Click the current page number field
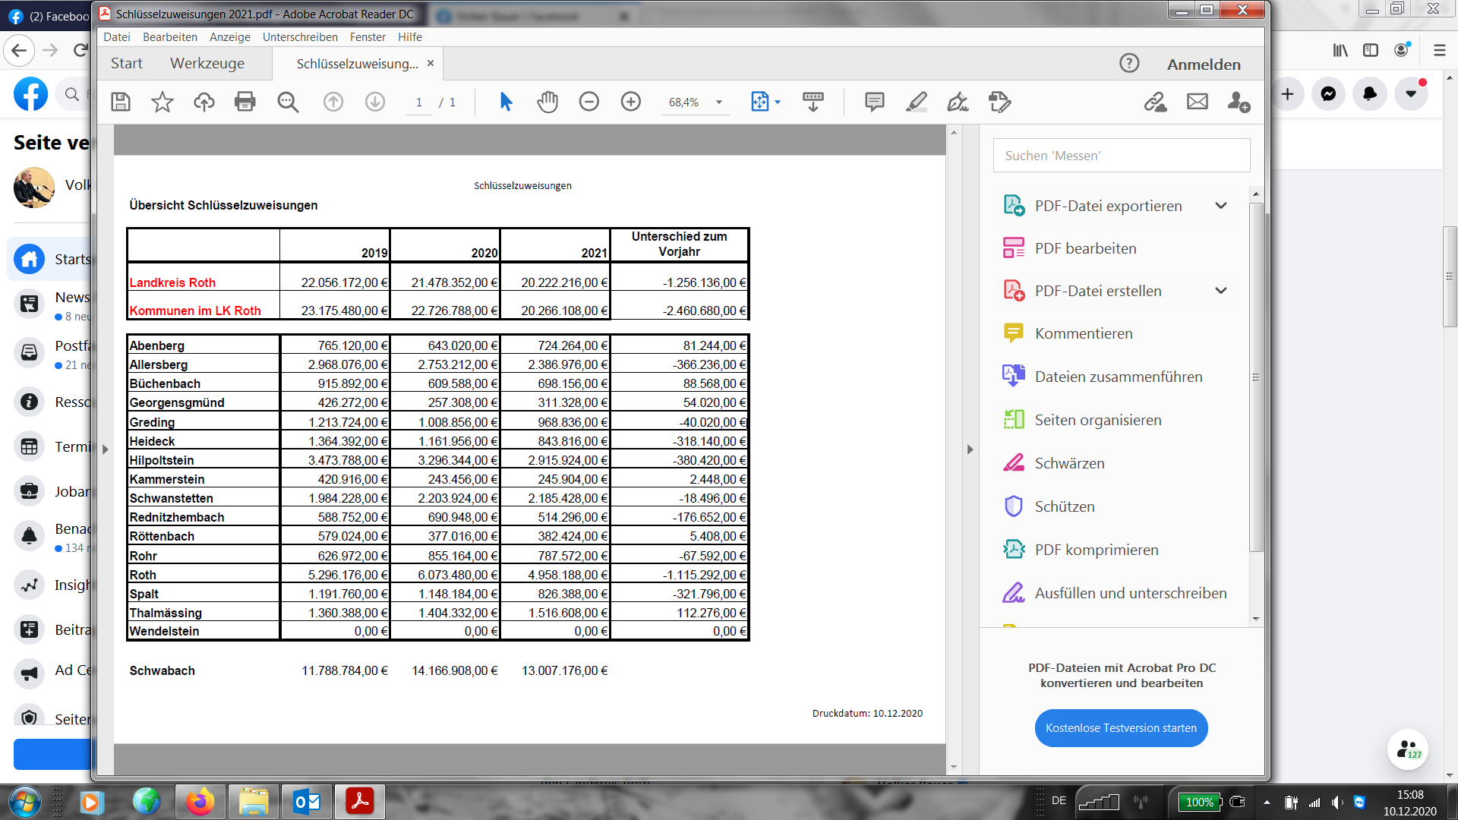1458x820 pixels. [419, 102]
